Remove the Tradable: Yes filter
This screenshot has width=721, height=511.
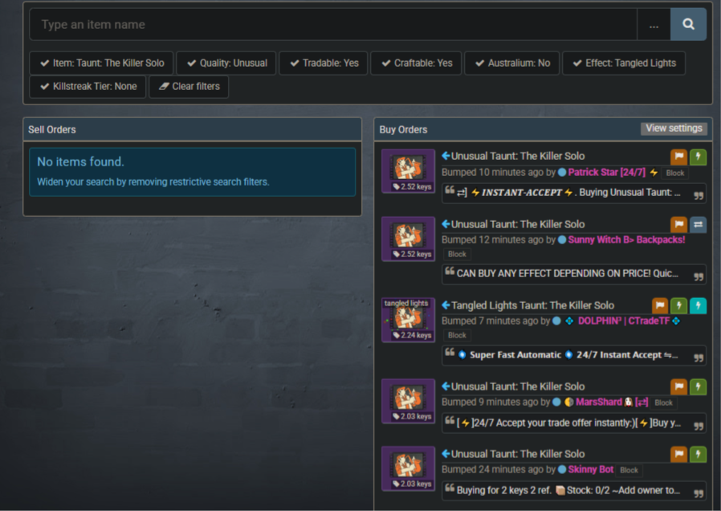pos(324,63)
